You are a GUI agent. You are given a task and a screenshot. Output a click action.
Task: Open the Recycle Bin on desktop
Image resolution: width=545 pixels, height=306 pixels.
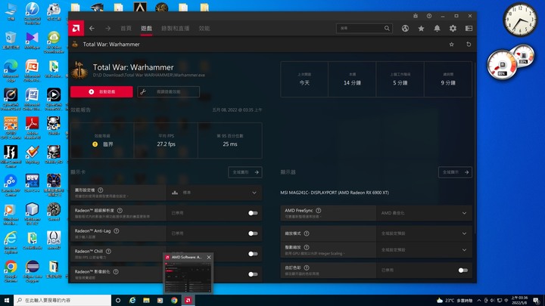coord(11,40)
